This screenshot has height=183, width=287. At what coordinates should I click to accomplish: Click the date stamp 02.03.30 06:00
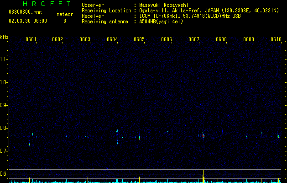click(28, 21)
